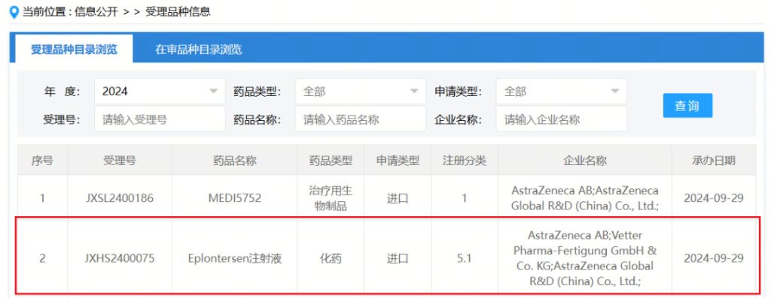The width and height of the screenshot is (771, 298).
Task: Click 信息公开 in the breadcrumb
Action: [x=96, y=12]
